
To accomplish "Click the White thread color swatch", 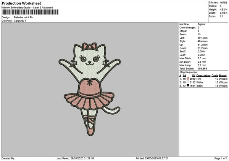I will tap(188, 82).
